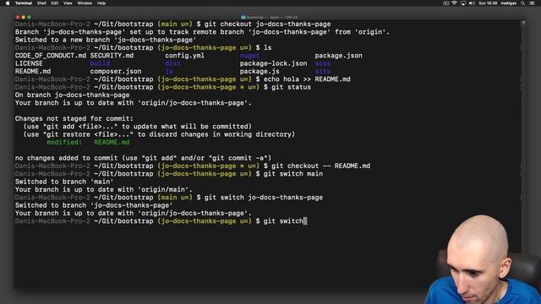Image resolution: width=541 pixels, height=304 pixels.
Task: Open the View menu
Action: click(x=68, y=3)
